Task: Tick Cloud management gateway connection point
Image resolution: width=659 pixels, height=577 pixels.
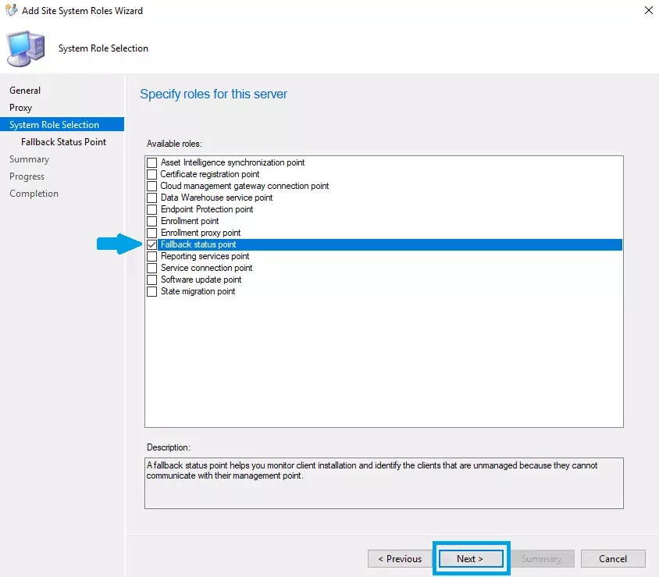Action: 151,186
